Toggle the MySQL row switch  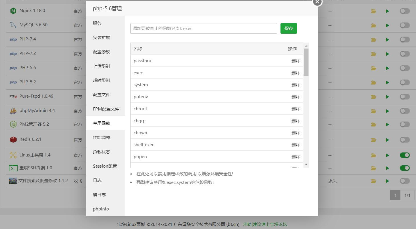(405, 25)
